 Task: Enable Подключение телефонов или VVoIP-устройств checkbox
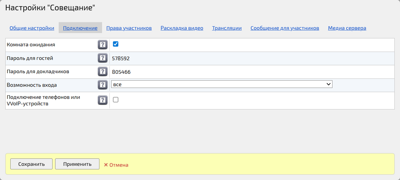[x=116, y=100]
